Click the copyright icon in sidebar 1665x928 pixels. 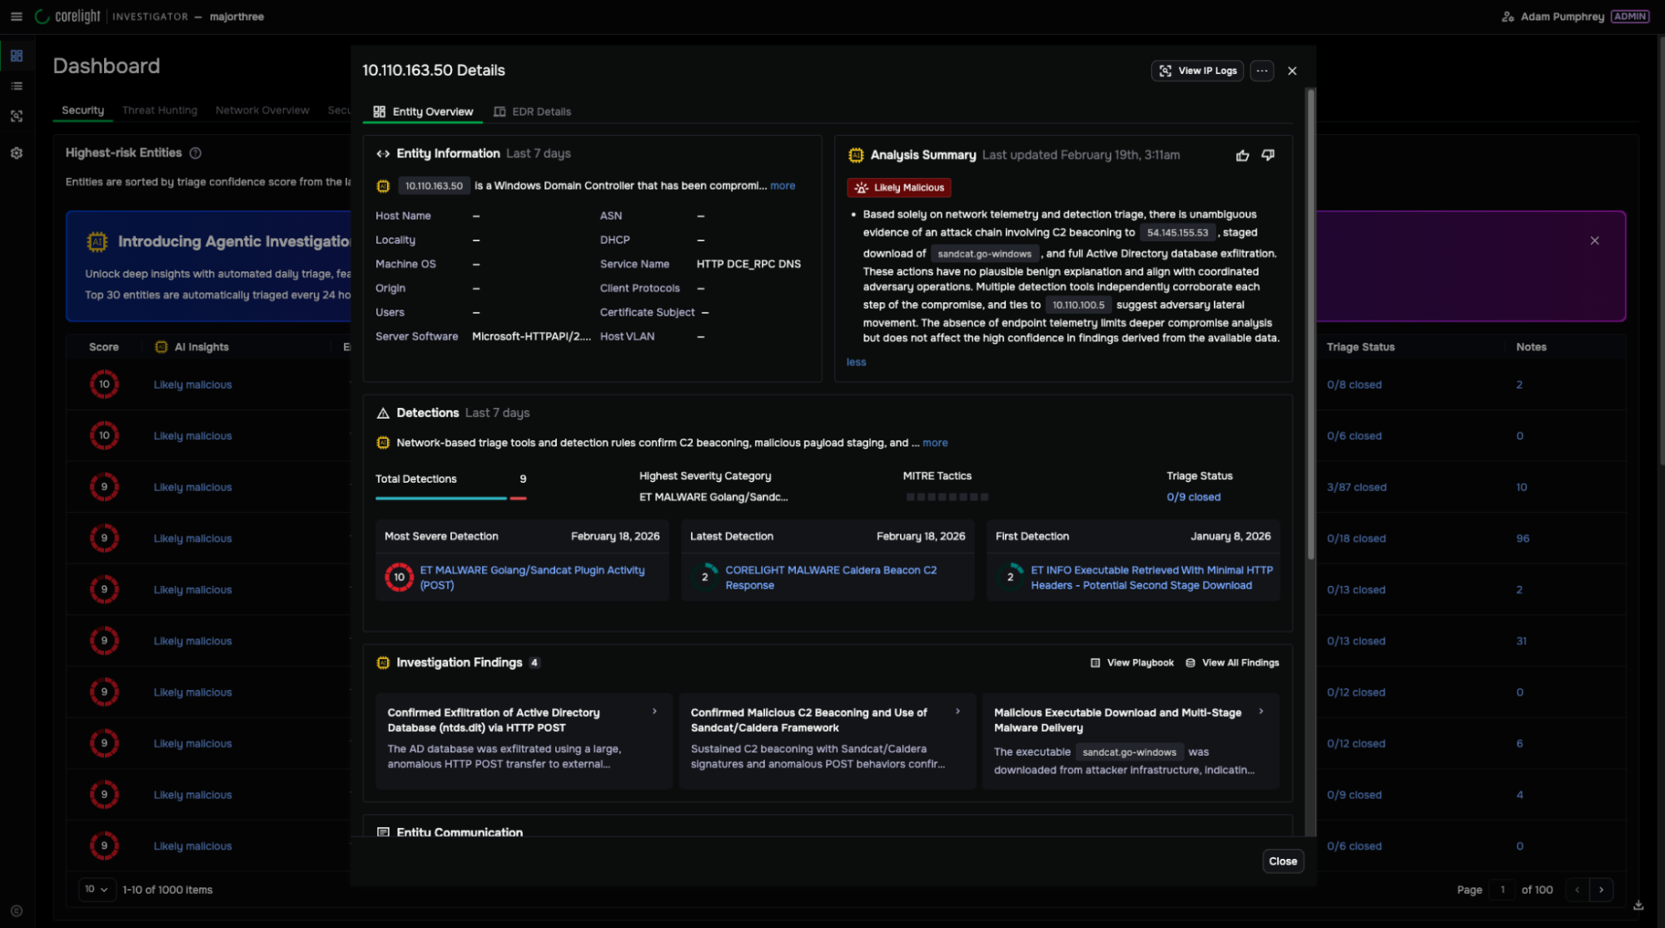point(17,911)
